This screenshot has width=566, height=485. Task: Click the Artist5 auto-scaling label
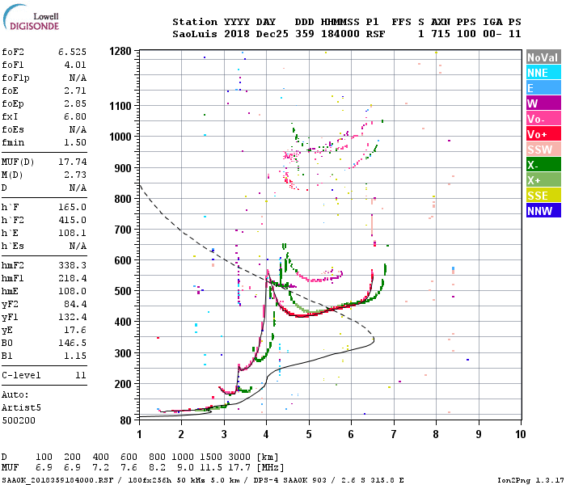[x=21, y=407]
